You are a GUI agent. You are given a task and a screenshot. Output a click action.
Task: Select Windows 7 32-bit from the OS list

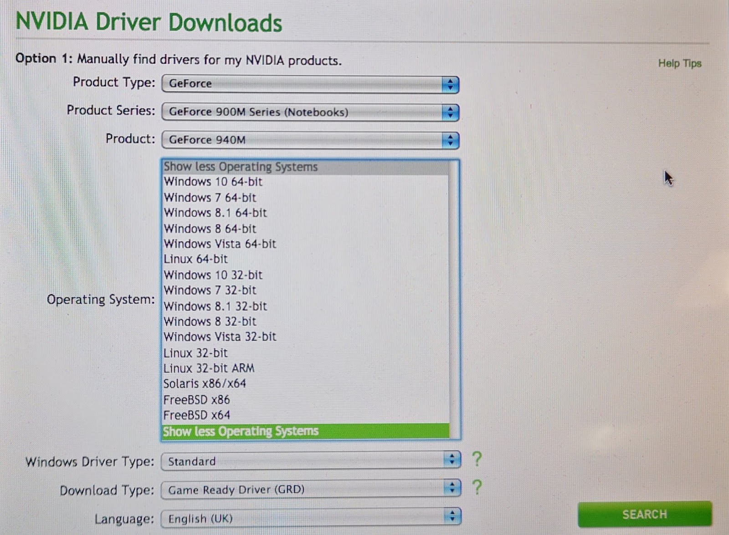tap(306, 291)
